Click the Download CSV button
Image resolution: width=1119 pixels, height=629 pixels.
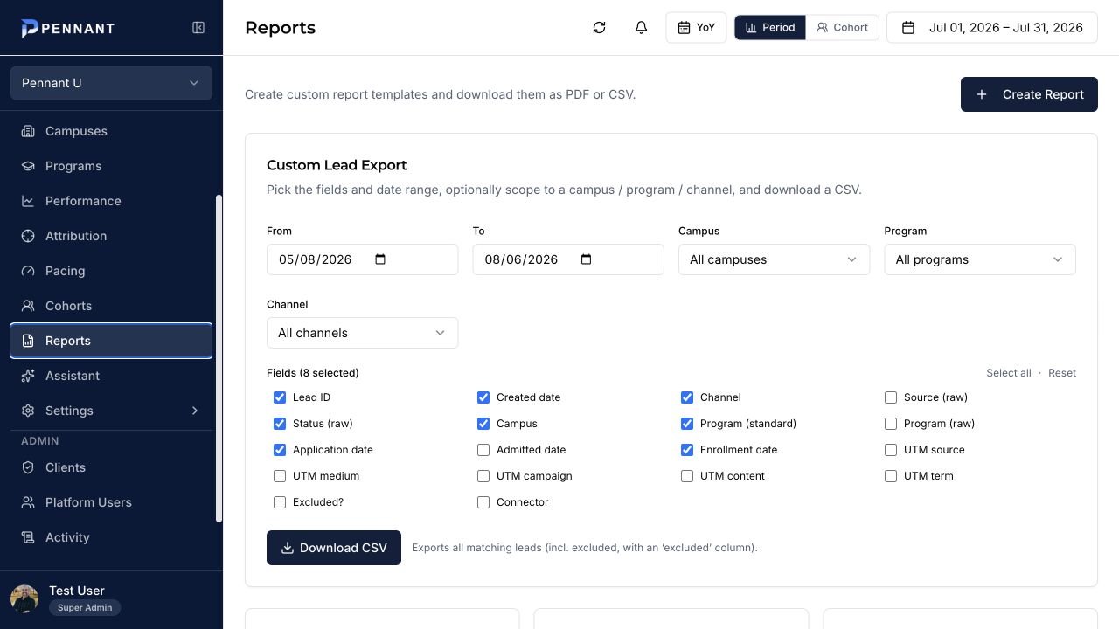pyautogui.click(x=334, y=548)
